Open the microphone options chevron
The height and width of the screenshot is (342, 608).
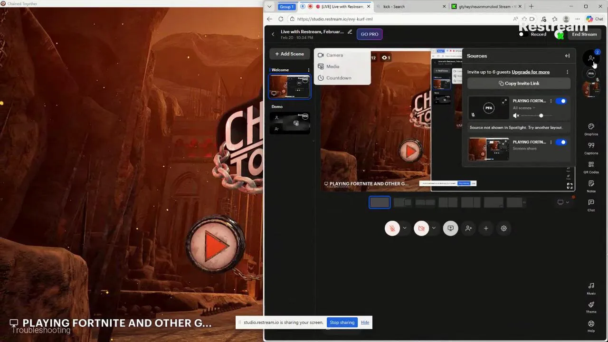[405, 228]
